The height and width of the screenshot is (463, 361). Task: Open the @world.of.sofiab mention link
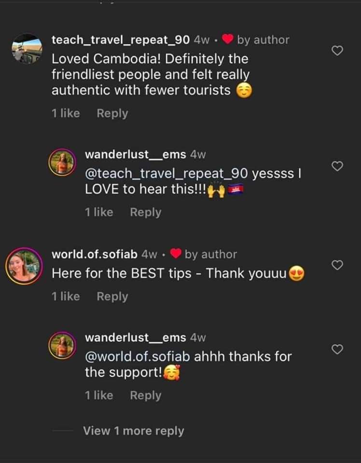click(138, 357)
